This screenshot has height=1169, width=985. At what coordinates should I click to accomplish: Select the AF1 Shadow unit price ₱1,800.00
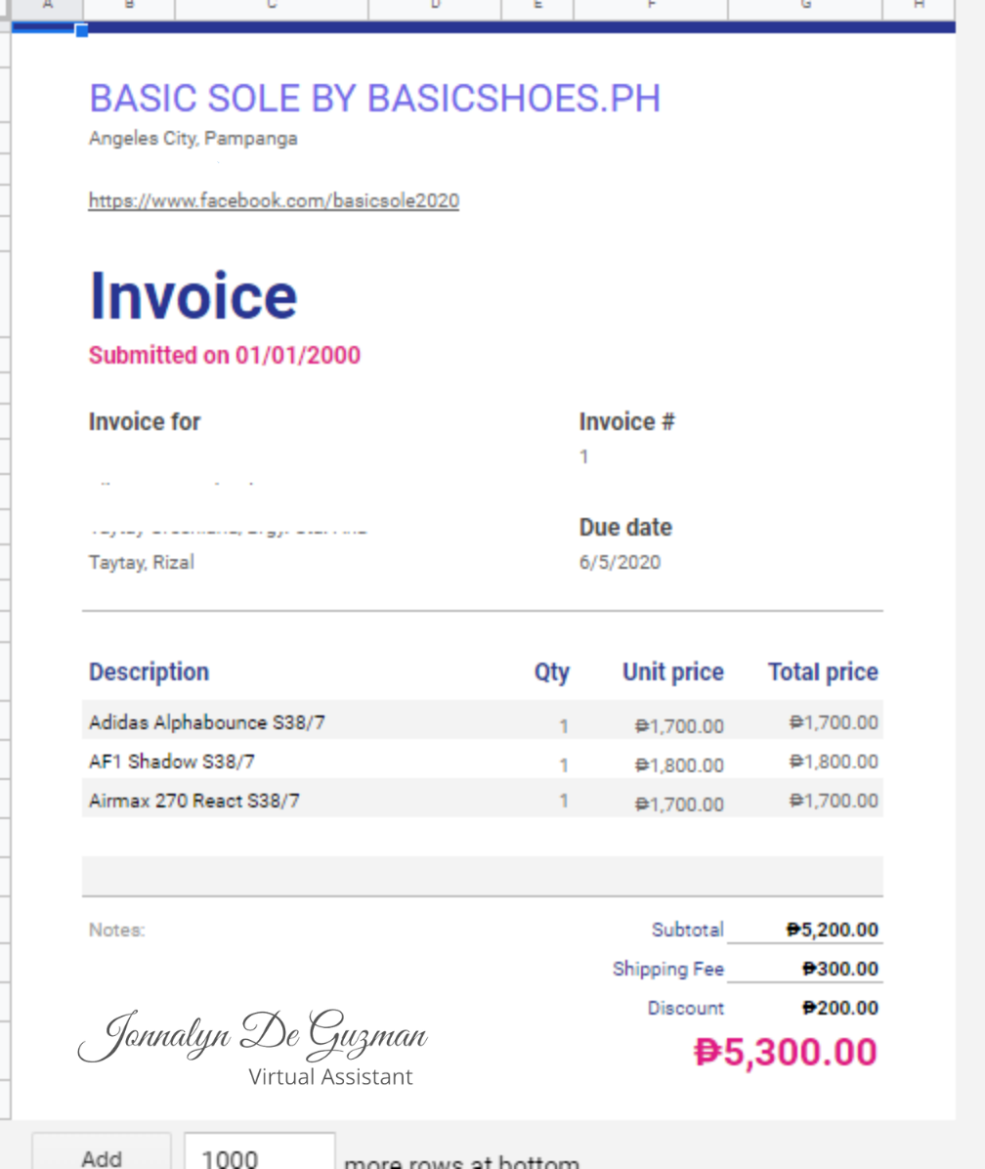[679, 764]
